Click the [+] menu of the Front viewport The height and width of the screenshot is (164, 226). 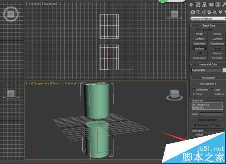pos(29,4)
